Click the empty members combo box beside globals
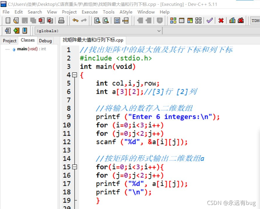260x209 pixels. coord(211,31)
